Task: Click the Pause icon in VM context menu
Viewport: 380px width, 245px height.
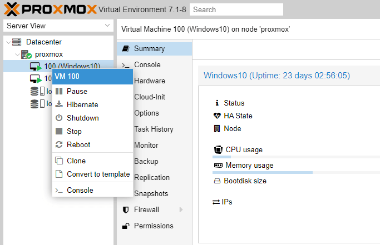Action: tap(59, 91)
